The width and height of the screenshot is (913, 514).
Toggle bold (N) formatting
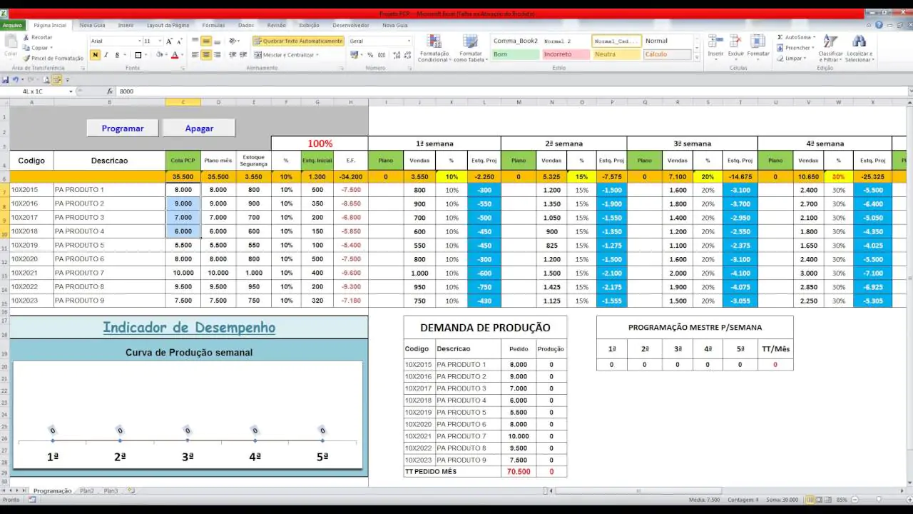pyautogui.click(x=96, y=55)
